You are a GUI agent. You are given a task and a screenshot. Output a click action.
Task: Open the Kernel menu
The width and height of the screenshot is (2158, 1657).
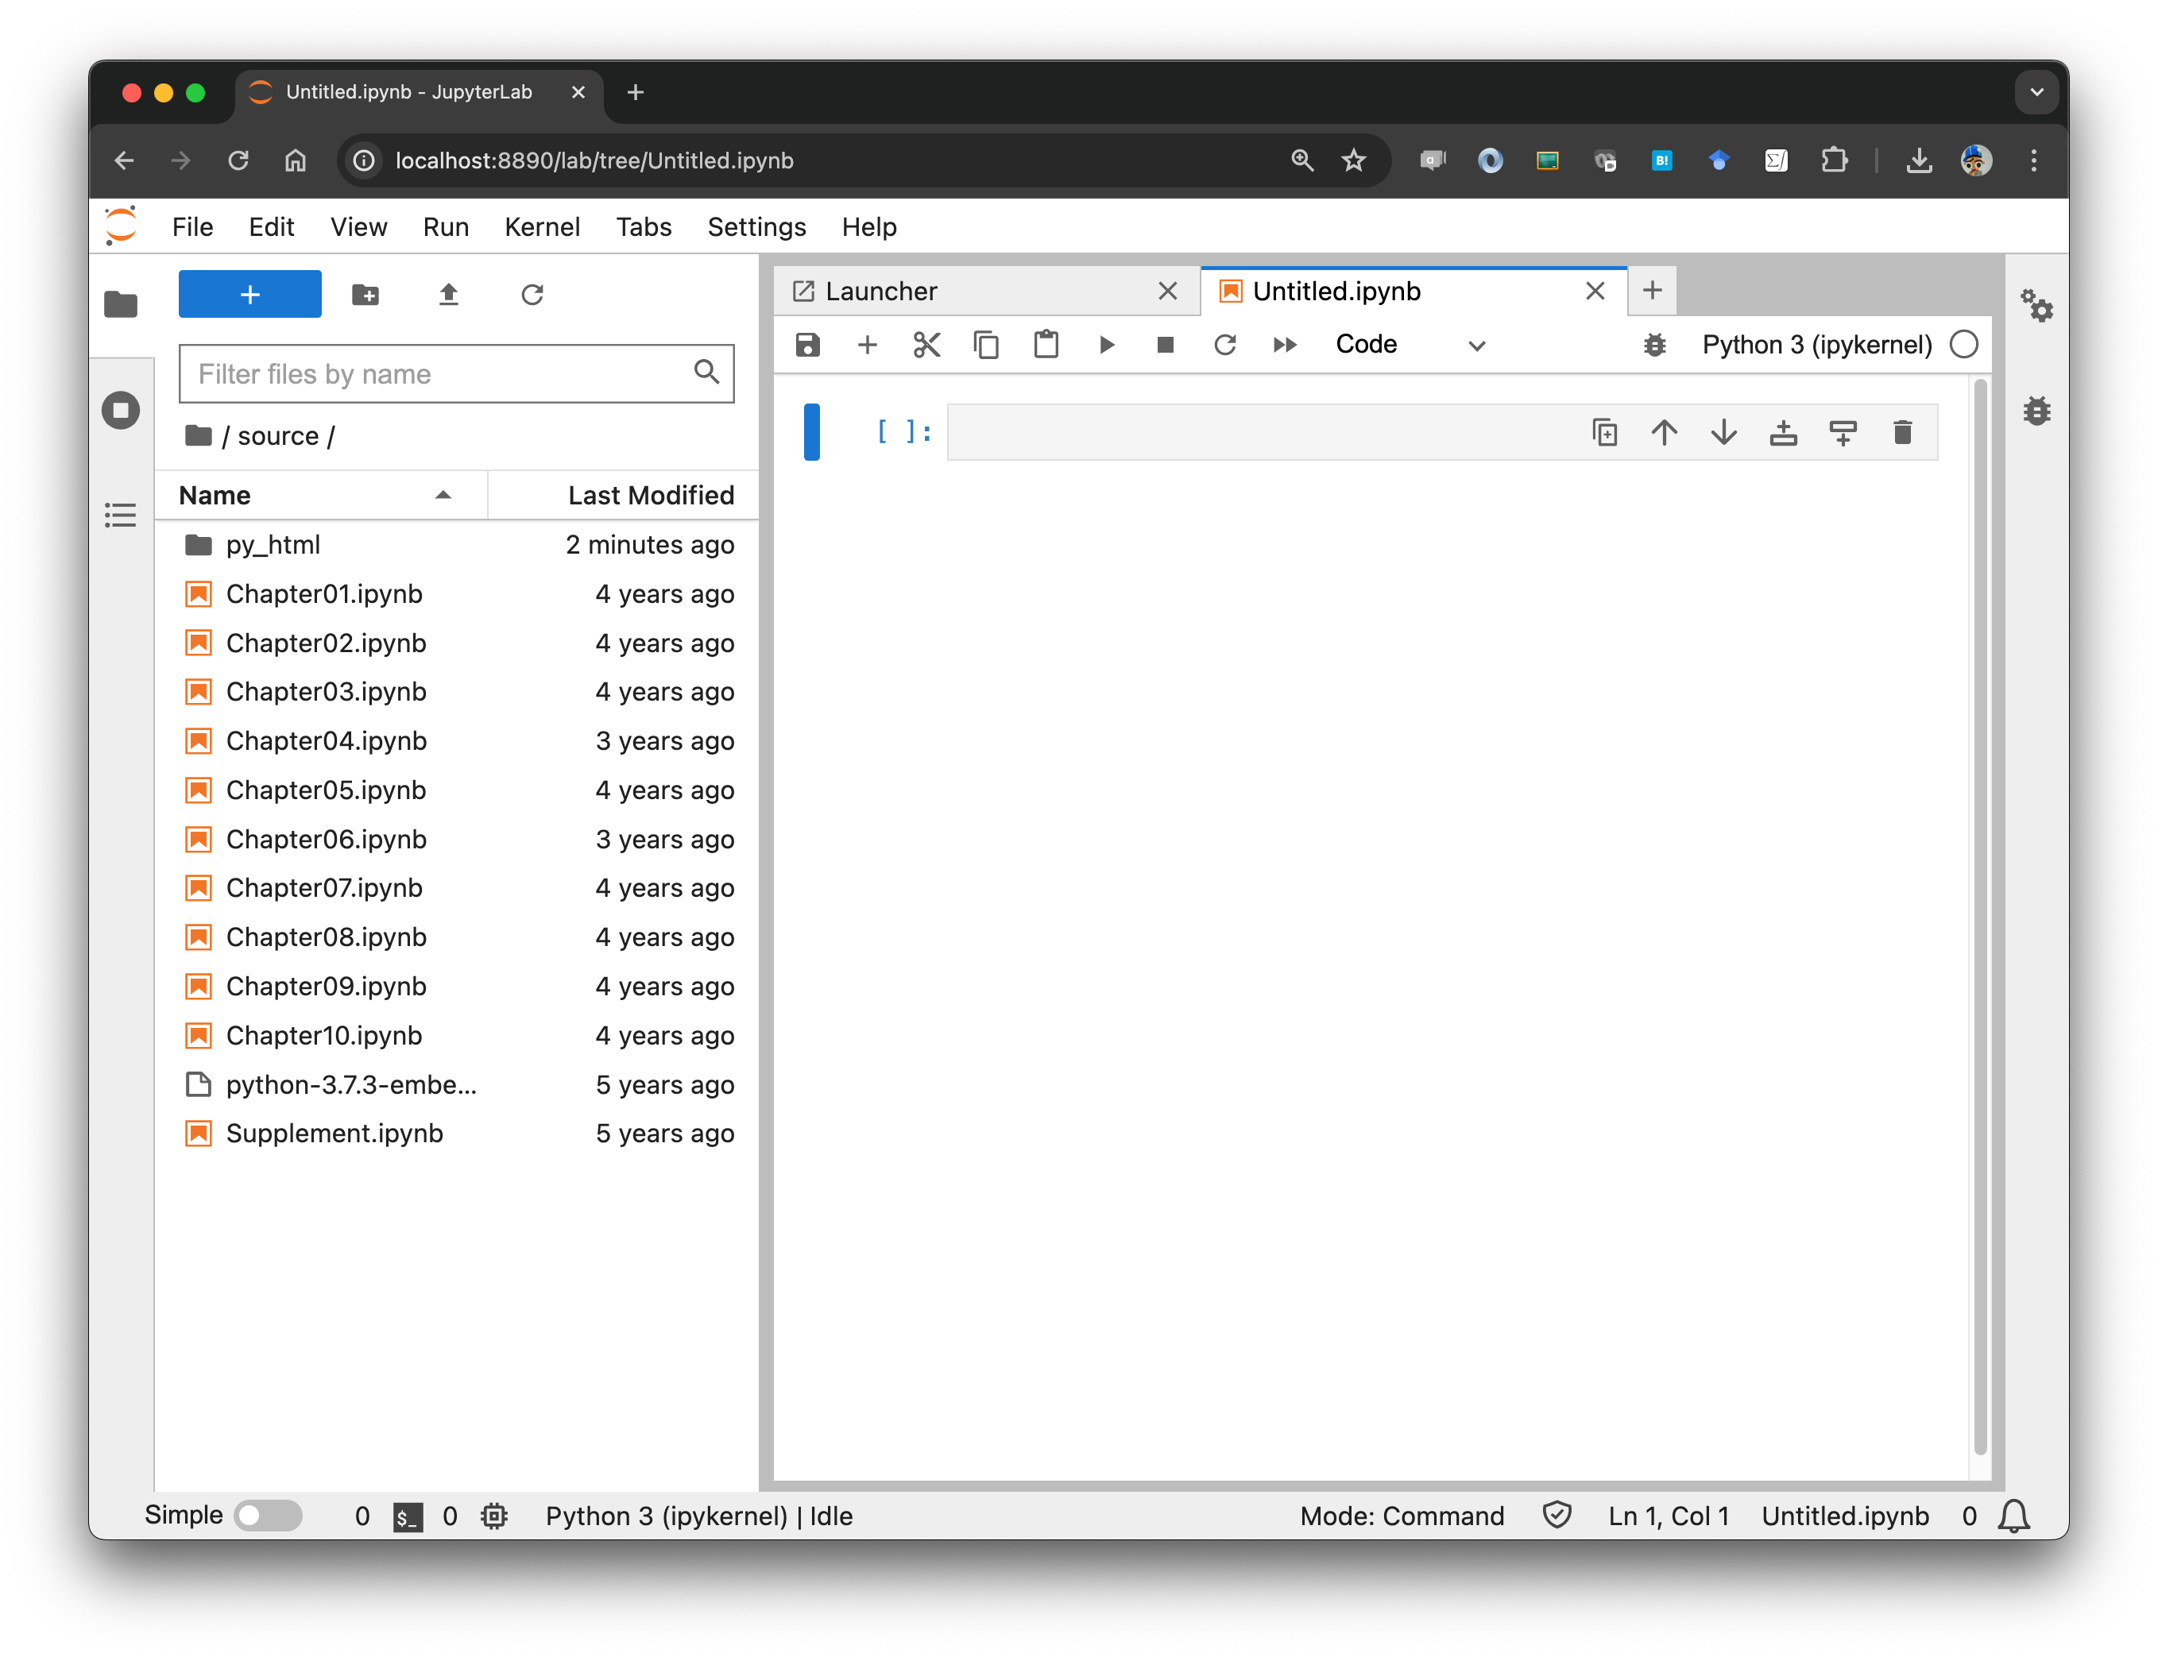[541, 227]
